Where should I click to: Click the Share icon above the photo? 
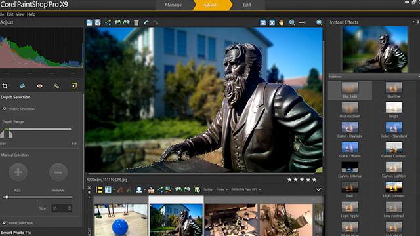click(x=108, y=22)
